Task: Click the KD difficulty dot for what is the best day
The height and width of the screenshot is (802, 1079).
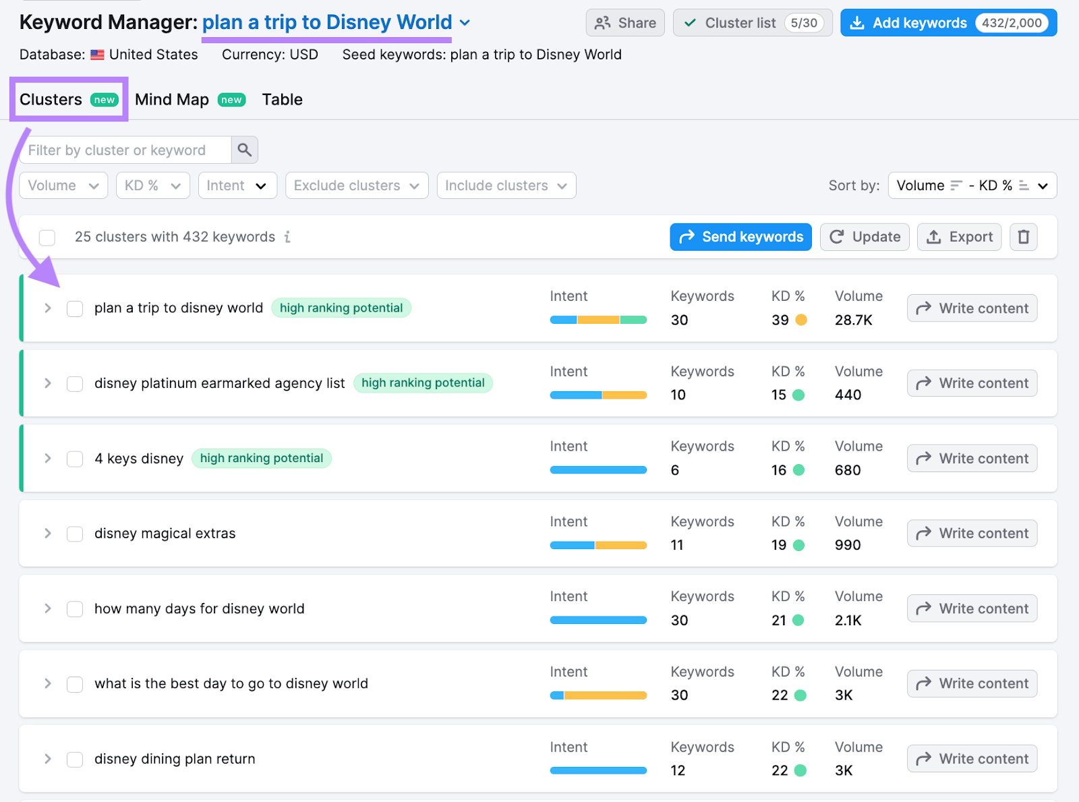Action: [800, 695]
